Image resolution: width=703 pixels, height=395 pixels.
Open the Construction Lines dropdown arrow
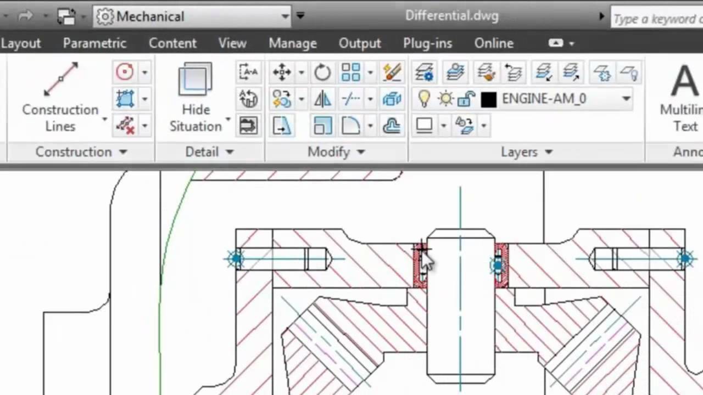click(x=104, y=119)
